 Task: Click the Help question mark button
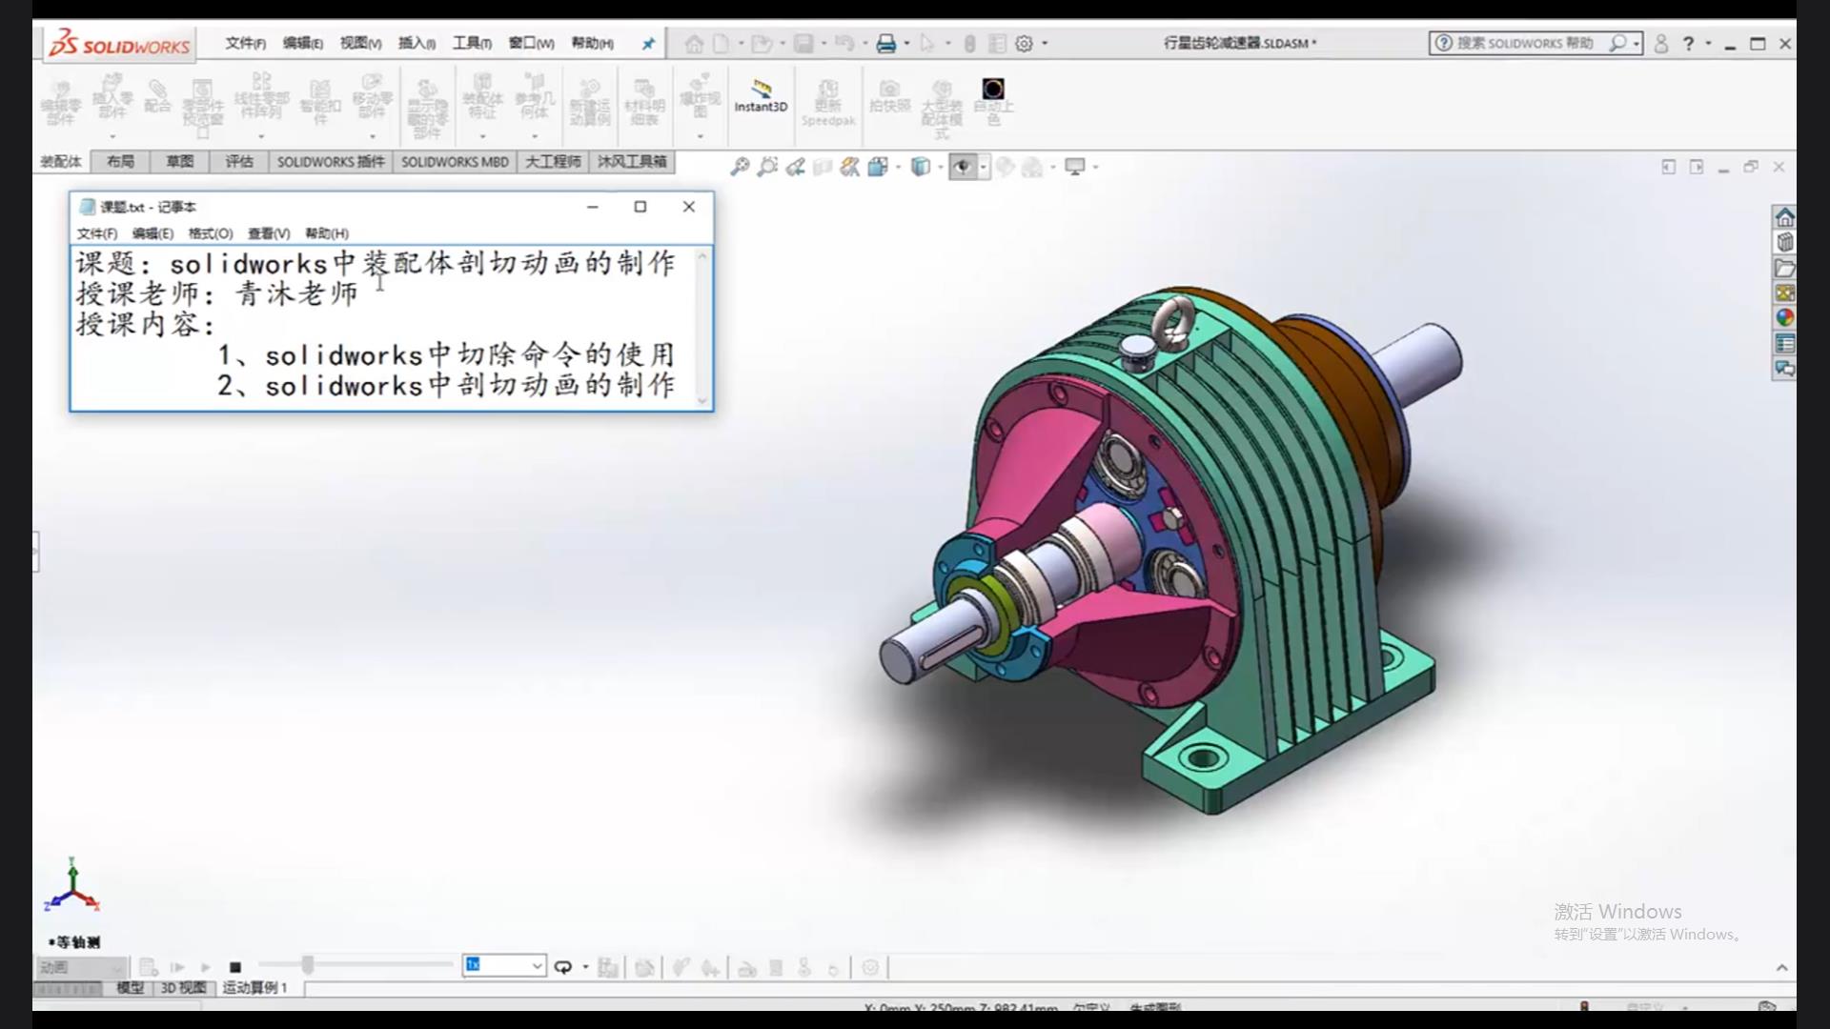click(1688, 44)
